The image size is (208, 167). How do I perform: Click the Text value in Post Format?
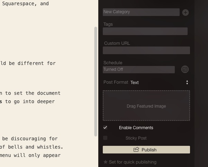[x=135, y=83]
